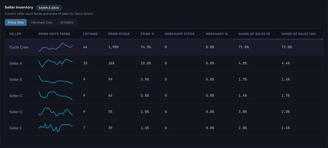Sort by the PRIME STOCK column header
328x148 pixels.
click(119, 34)
